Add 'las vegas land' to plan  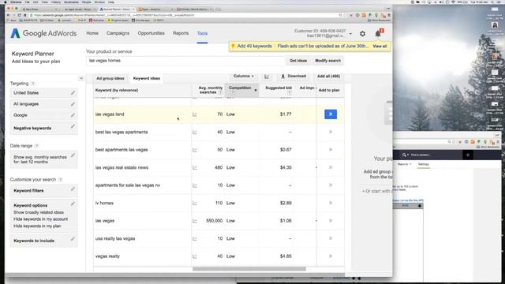click(x=331, y=114)
